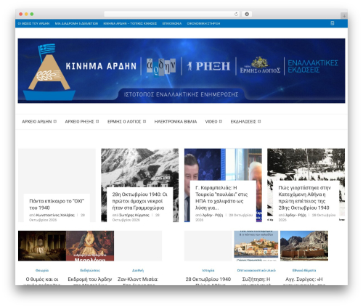Open the Εθνικά θέματα category
Viewport: 363px width, 307px height.
[x=304, y=271]
